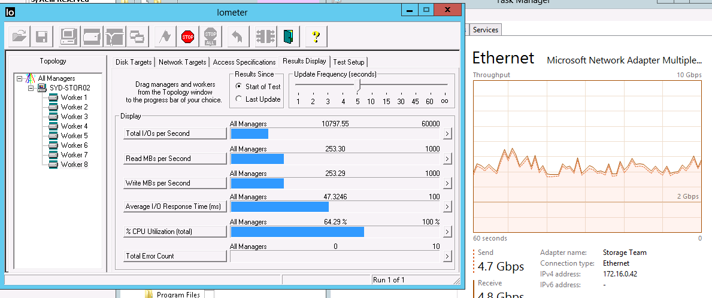Collapse All Managers tree node
The image size is (712, 298).
coord(19,78)
